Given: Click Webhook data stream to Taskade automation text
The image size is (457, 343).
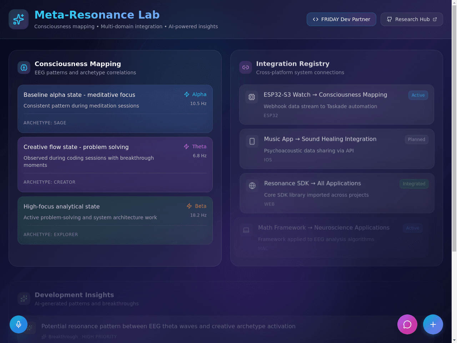Looking at the screenshot, I should (x=320, y=106).
